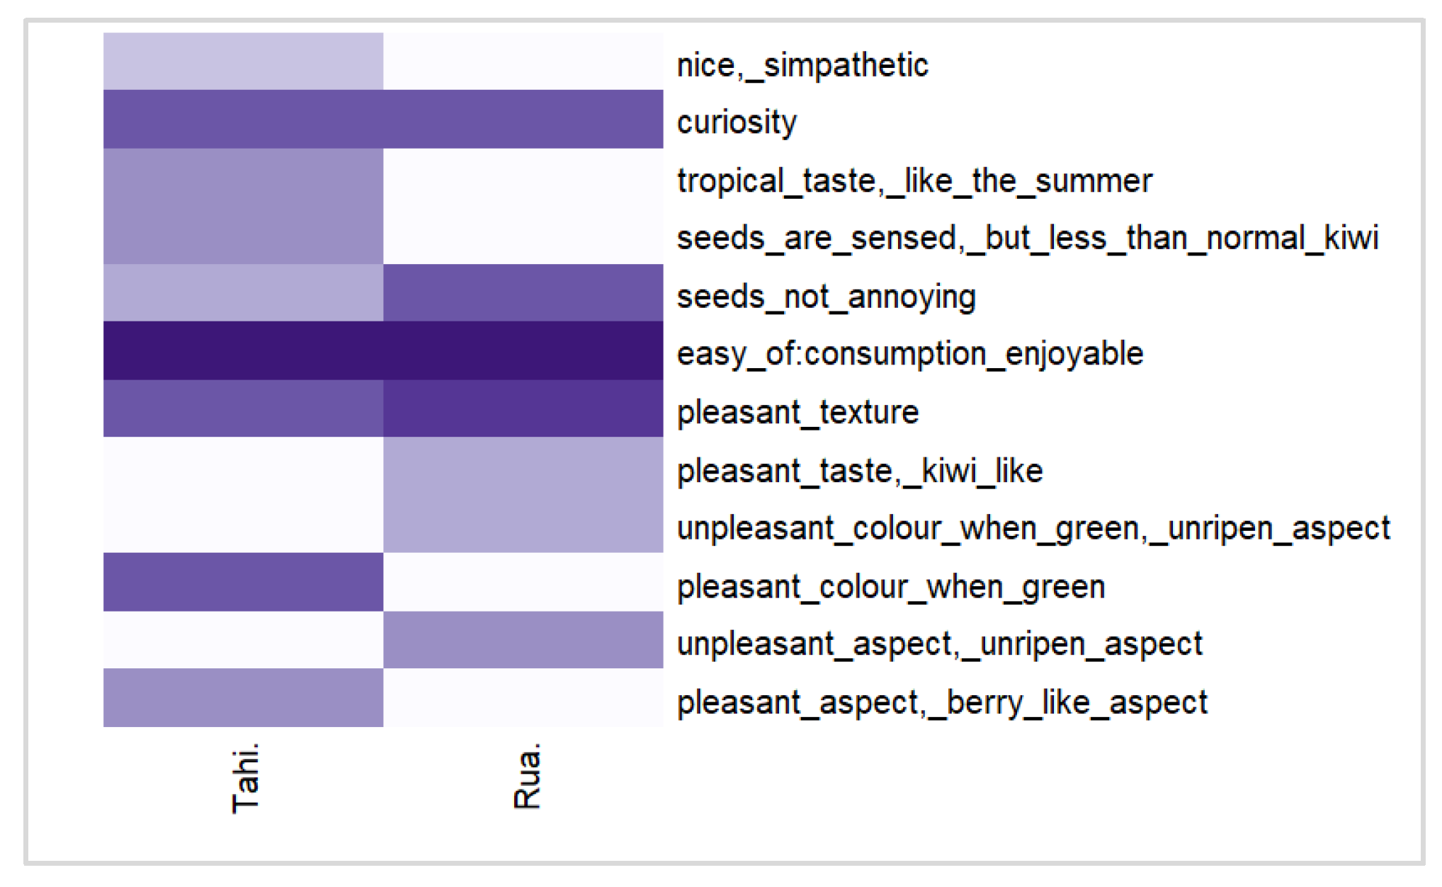Viewport: 1442px width, 887px height.
Task: Click the Tahi column label
Action: click(x=246, y=777)
